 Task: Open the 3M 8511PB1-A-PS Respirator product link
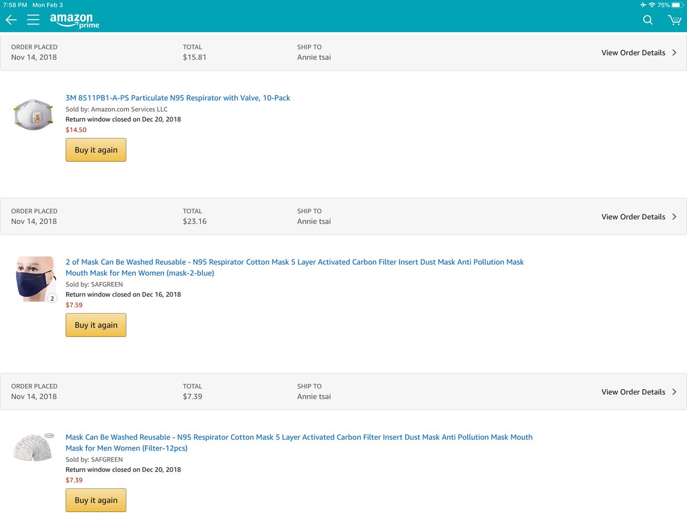pos(178,98)
